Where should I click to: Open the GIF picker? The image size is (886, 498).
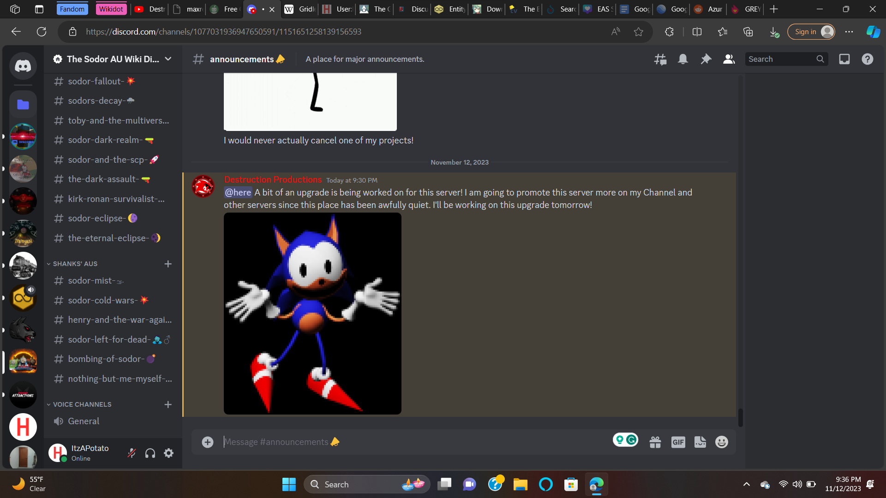tap(678, 442)
